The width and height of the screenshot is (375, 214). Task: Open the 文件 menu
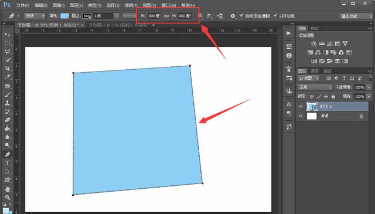pyautogui.click(x=23, y=5)
